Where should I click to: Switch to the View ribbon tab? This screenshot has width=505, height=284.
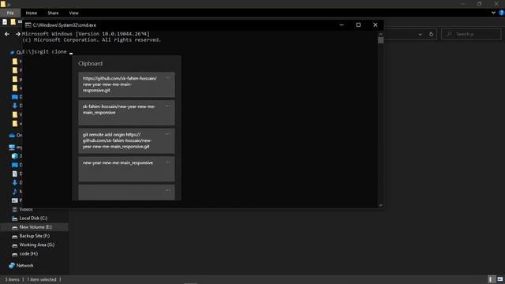tap(73, 13)
